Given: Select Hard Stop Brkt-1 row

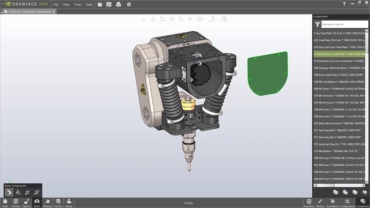Looking at the screenshot, I should coord(339,130).
